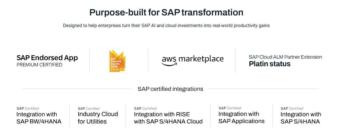Image resolution: width=337 pixels, height=139 pixels.
Task: Click Purpose-built for SAP transformation headline
Action: pos(166,13)
